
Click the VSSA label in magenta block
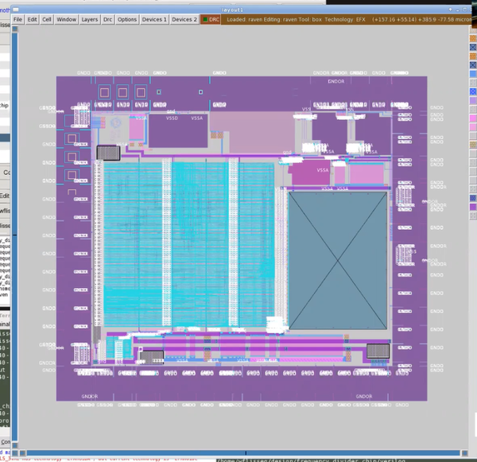tap(323, 170)
